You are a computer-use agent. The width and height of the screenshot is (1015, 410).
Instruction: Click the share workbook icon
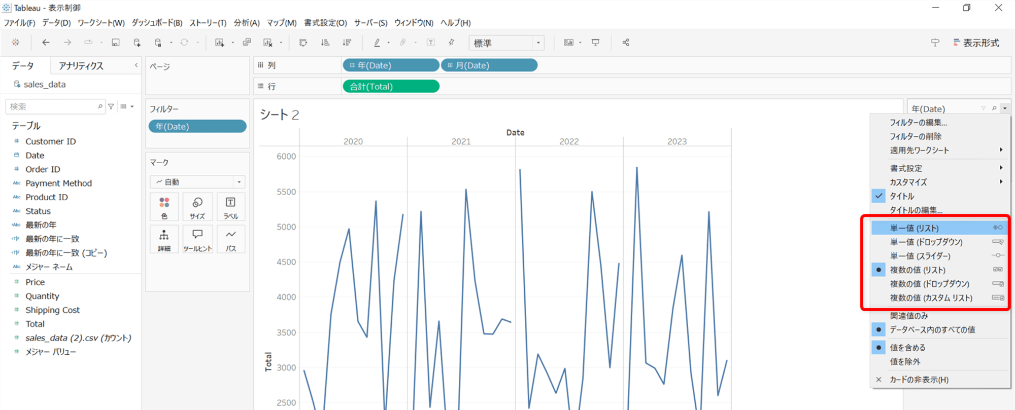click(x=626, y=43)
